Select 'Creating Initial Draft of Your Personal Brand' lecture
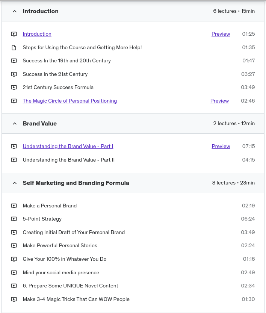Viewport: 266px width, 313px height. point(74,233)
